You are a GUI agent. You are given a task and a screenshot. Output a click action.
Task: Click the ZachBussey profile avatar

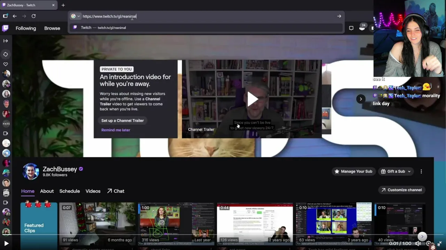click(31, 172)
